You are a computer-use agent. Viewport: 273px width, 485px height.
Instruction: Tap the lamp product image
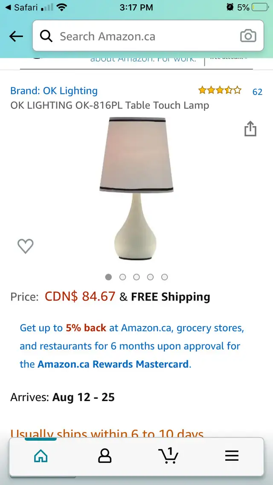tap(136, 188)
